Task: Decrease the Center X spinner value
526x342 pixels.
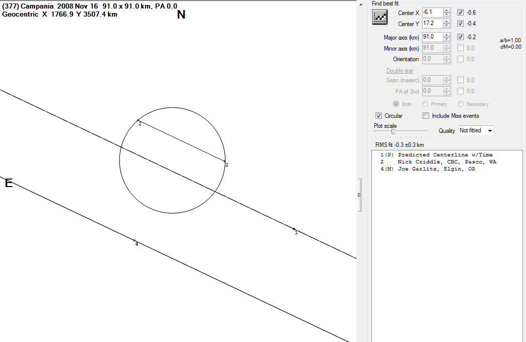Action: 447,15
